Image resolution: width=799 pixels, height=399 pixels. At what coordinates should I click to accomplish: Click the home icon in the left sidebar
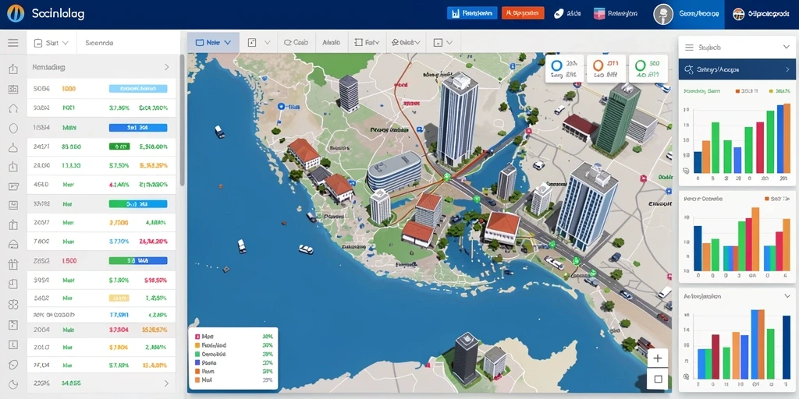(14, 108)
